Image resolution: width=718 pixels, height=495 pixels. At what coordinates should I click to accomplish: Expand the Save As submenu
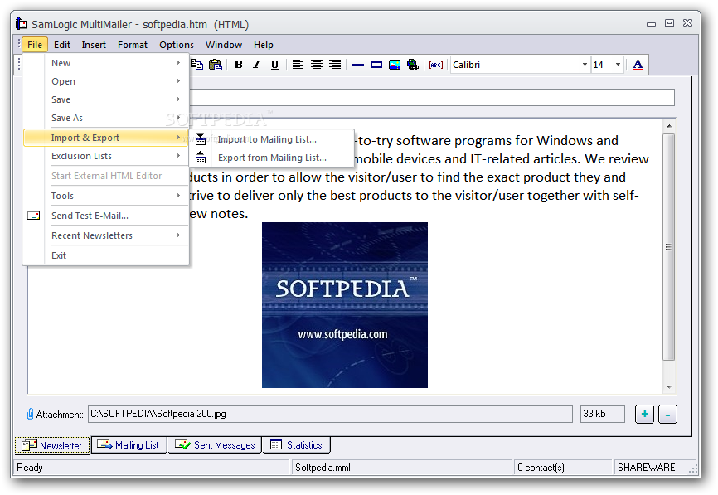coord(106,118)
